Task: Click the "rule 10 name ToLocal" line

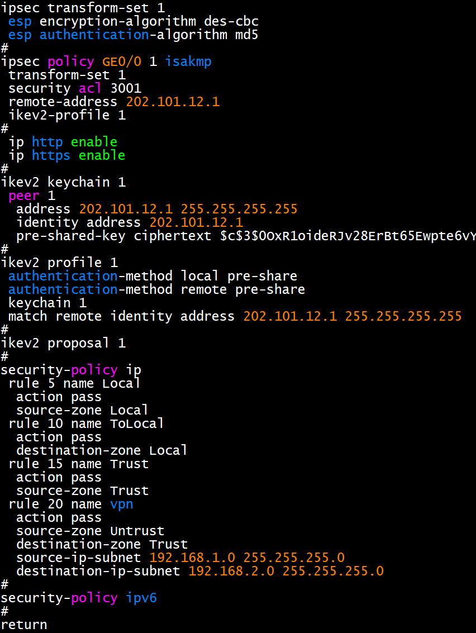Action: [87, 423]
